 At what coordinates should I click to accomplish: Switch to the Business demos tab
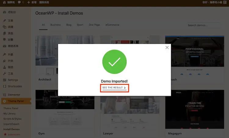[55, 25]
